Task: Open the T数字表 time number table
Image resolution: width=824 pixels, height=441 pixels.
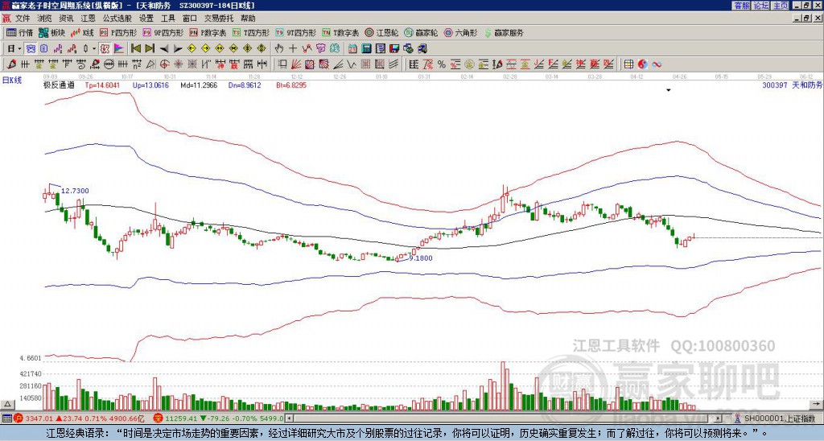Action: click(x=340, y=32)
